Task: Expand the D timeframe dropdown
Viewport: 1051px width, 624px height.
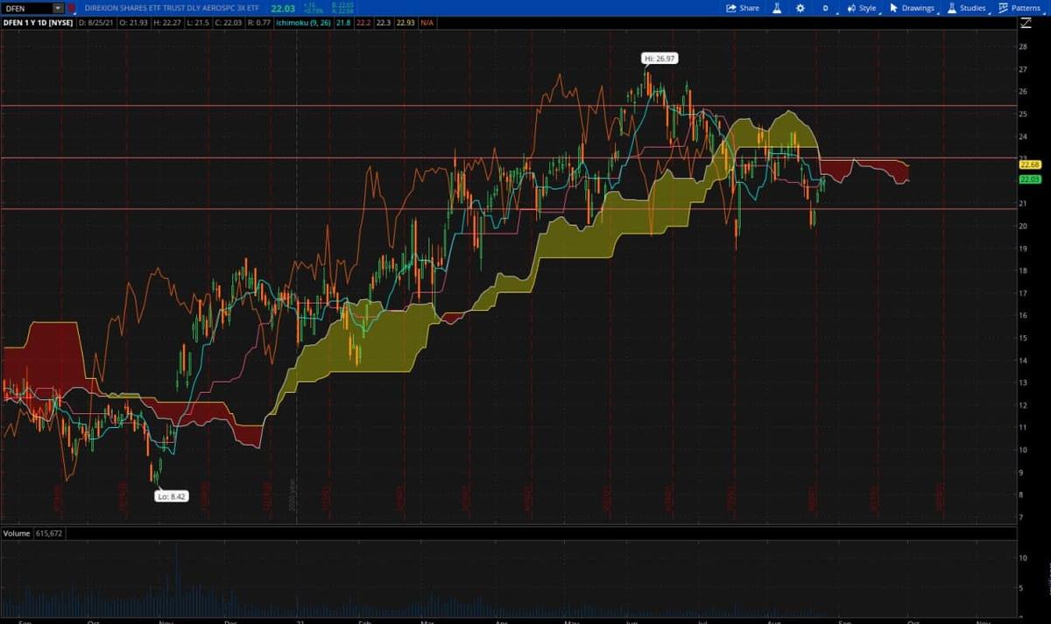Action: 827,8
